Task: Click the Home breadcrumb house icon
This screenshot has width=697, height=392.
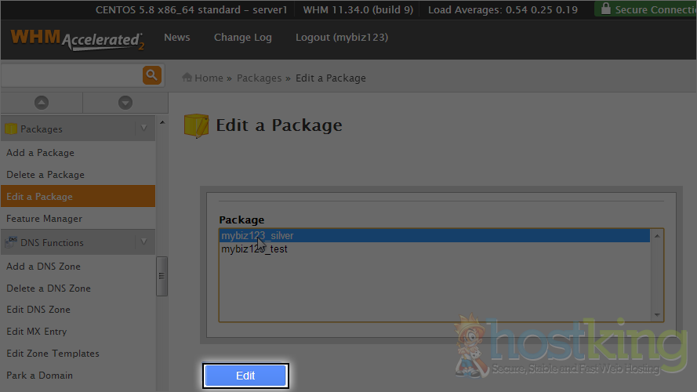Action: [187, 78]
